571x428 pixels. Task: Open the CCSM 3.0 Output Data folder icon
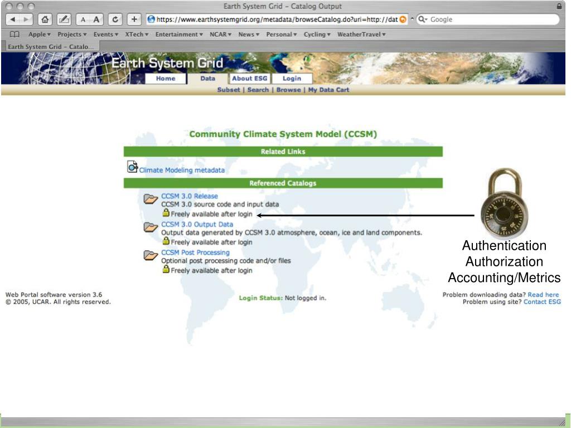click(x=151, y=227)
